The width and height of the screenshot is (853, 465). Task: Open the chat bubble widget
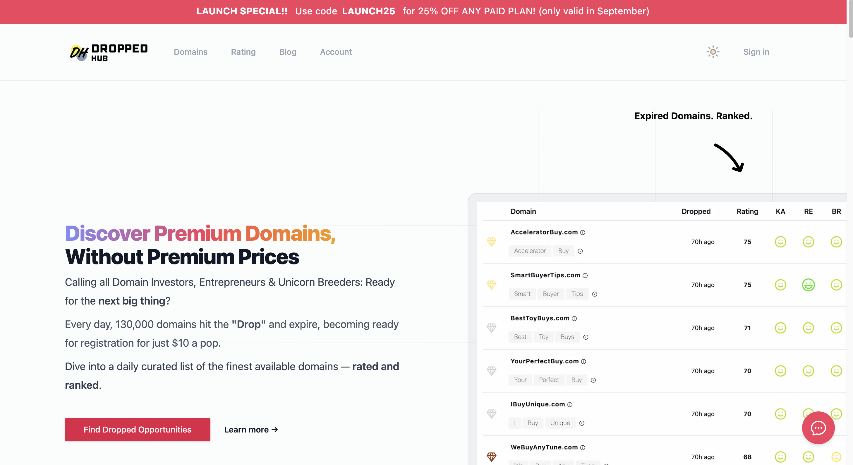coord(818,428)
